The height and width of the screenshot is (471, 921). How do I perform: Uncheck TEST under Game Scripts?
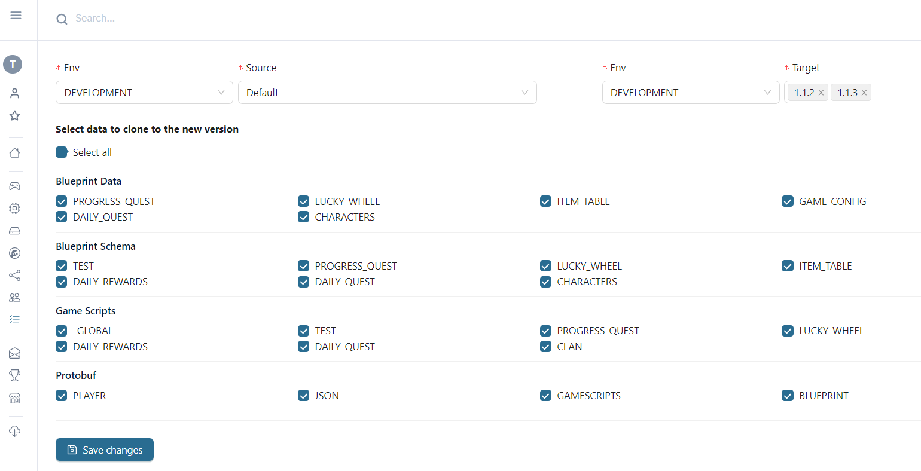click(x=304, y=331)
